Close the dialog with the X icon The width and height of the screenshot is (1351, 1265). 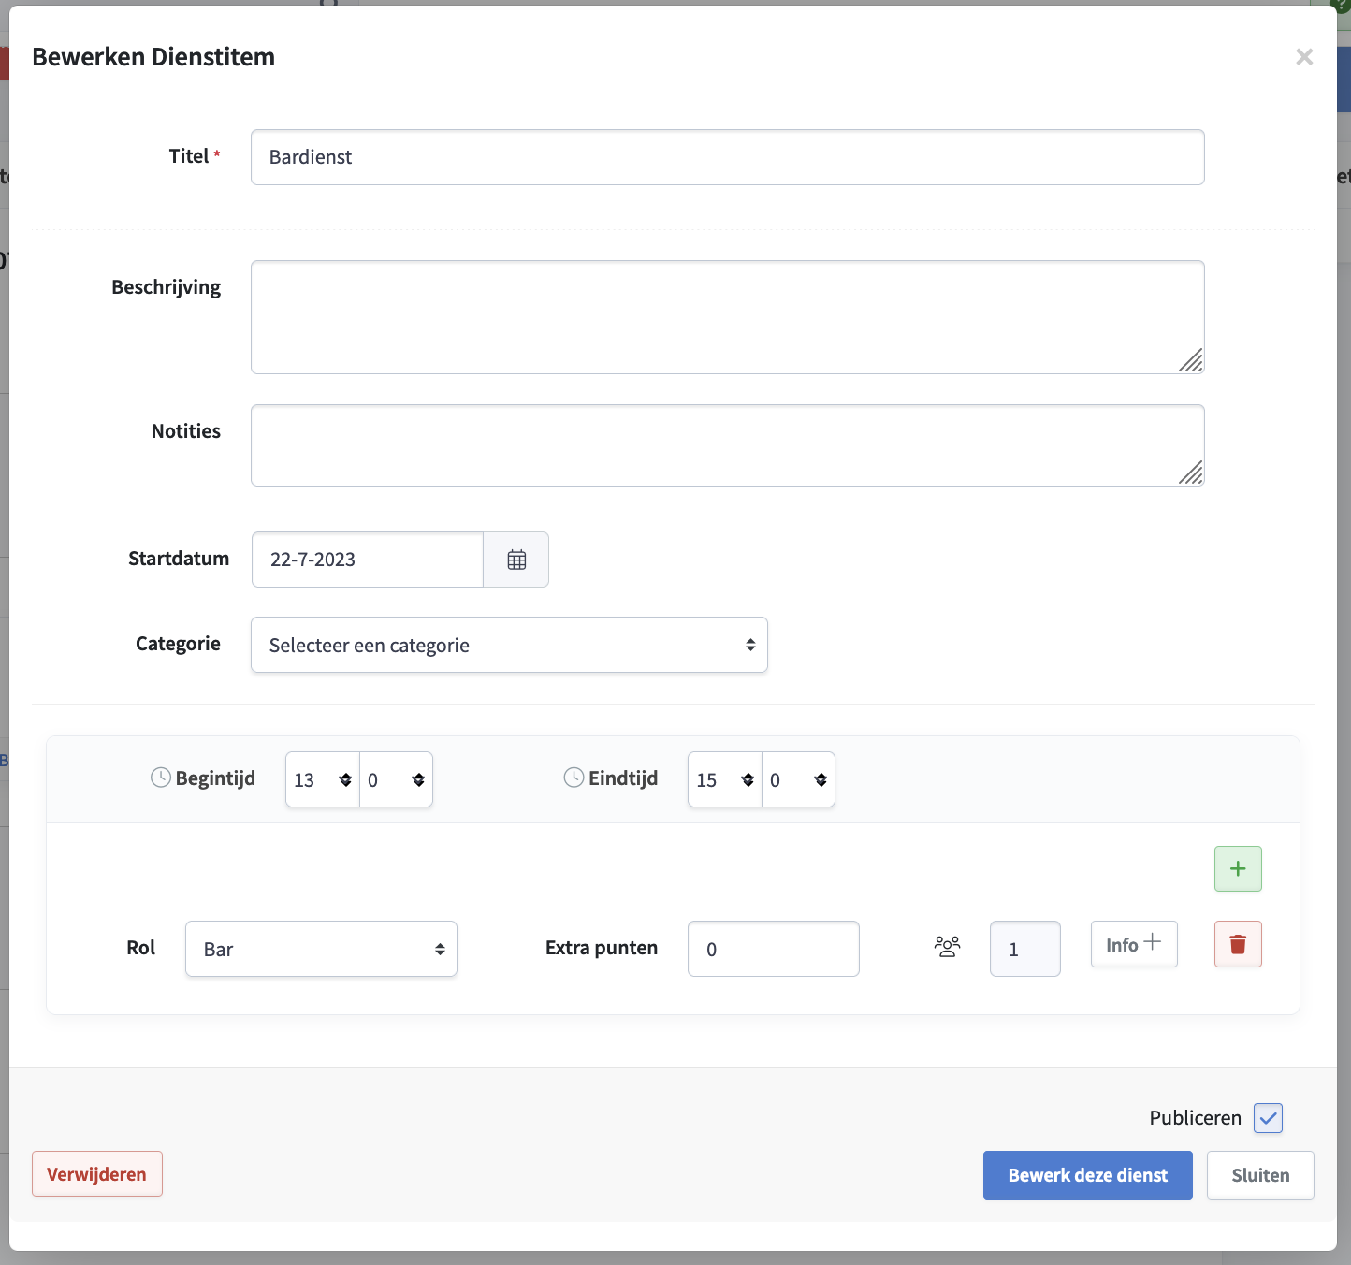[x=1305, y=57]
